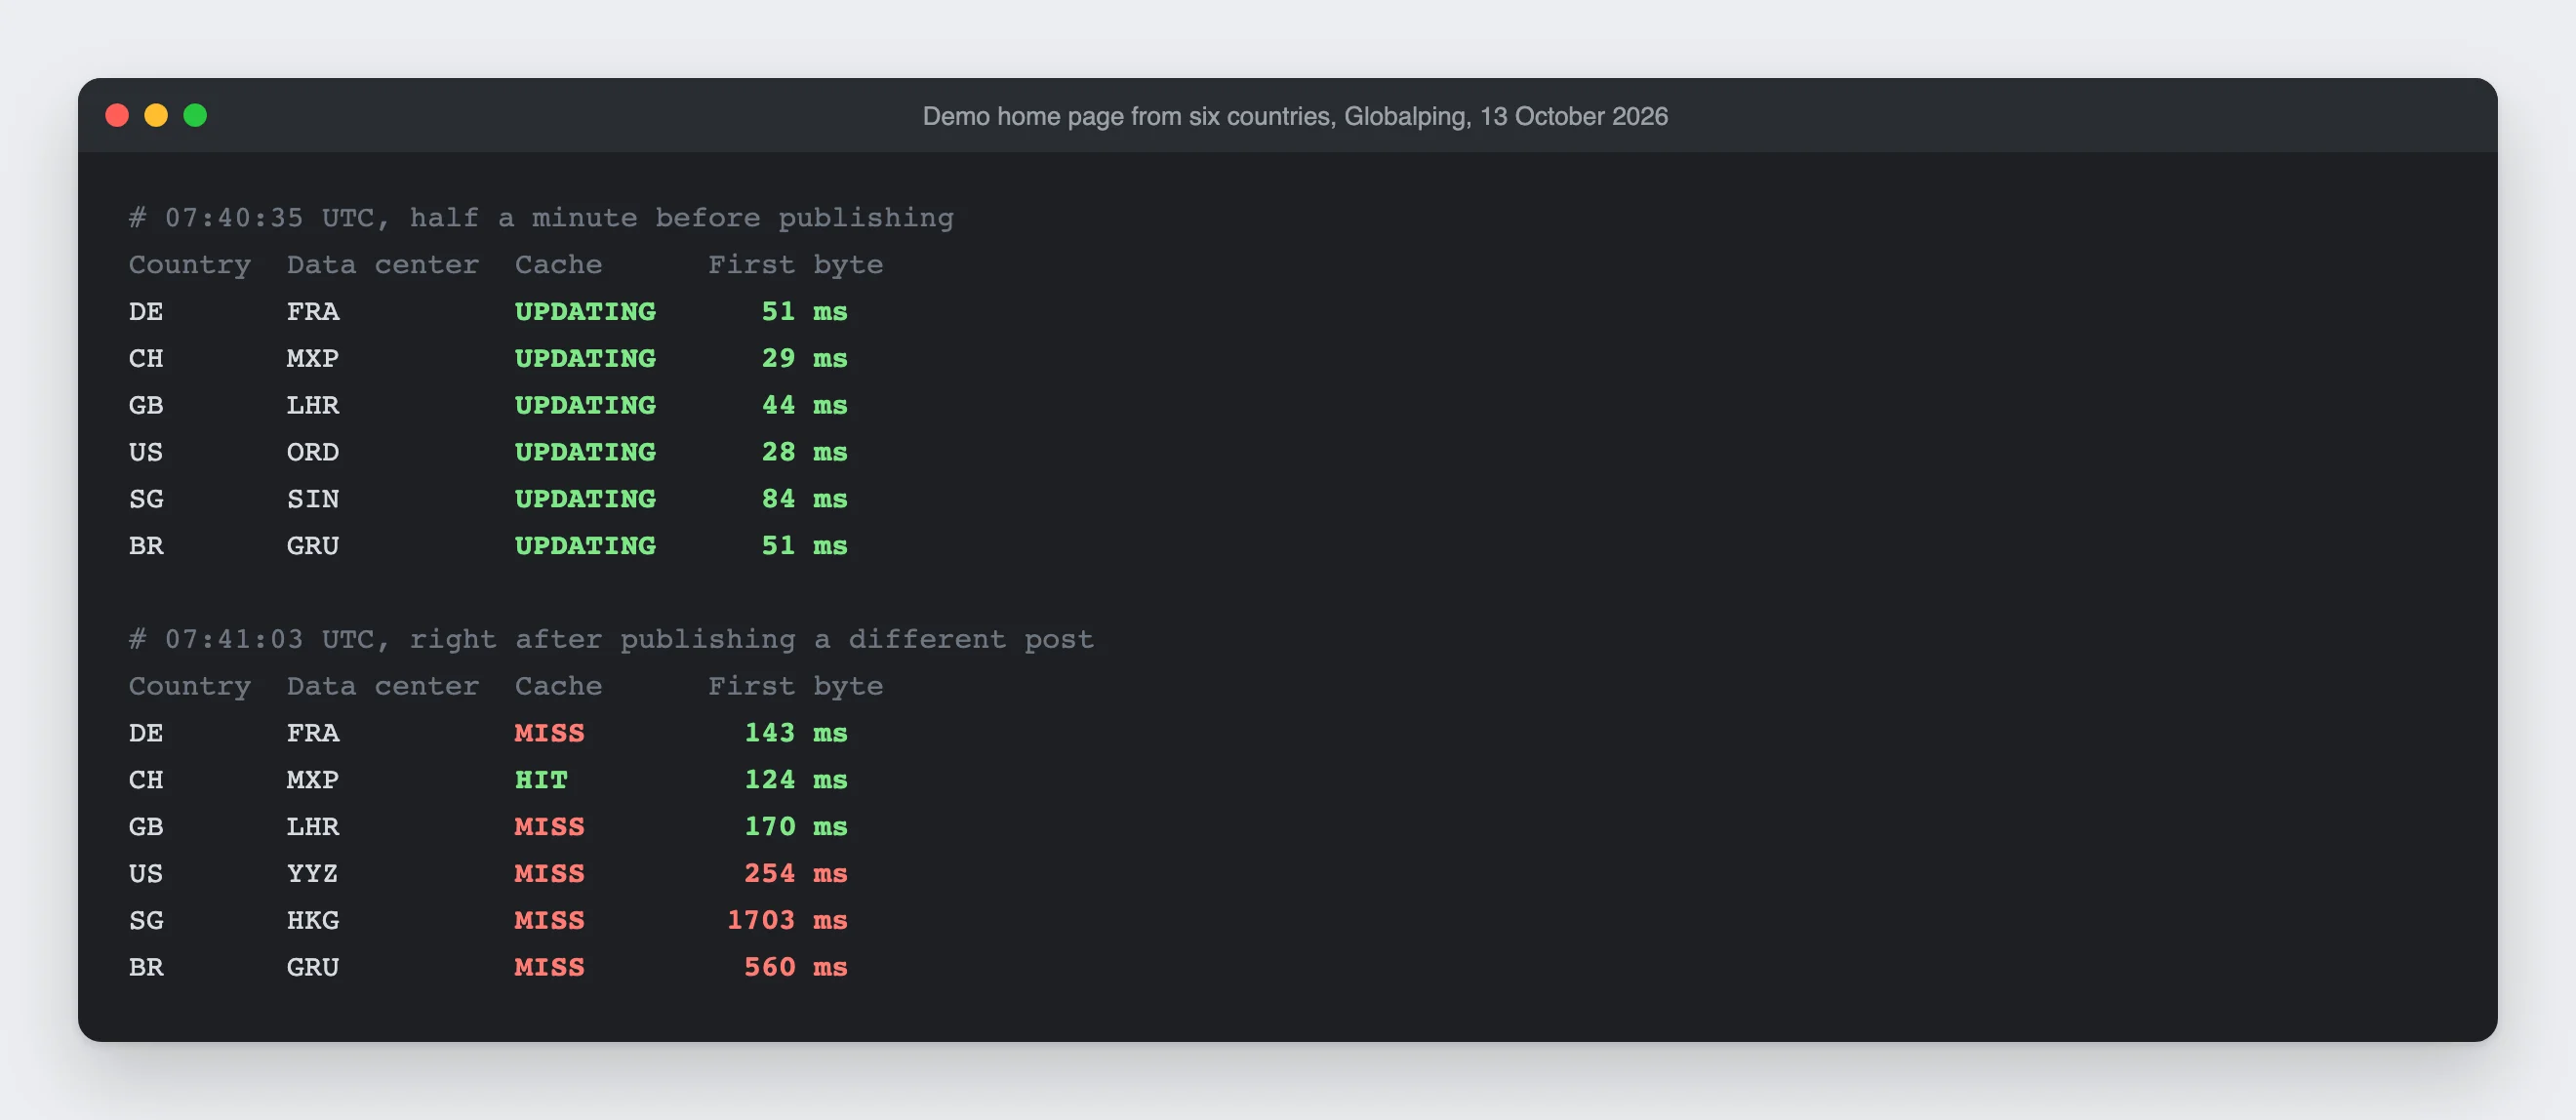Screen dimensions: 2576x1120
Task: Click MISS status in the HKG row
Action: (x=549, y=921)
